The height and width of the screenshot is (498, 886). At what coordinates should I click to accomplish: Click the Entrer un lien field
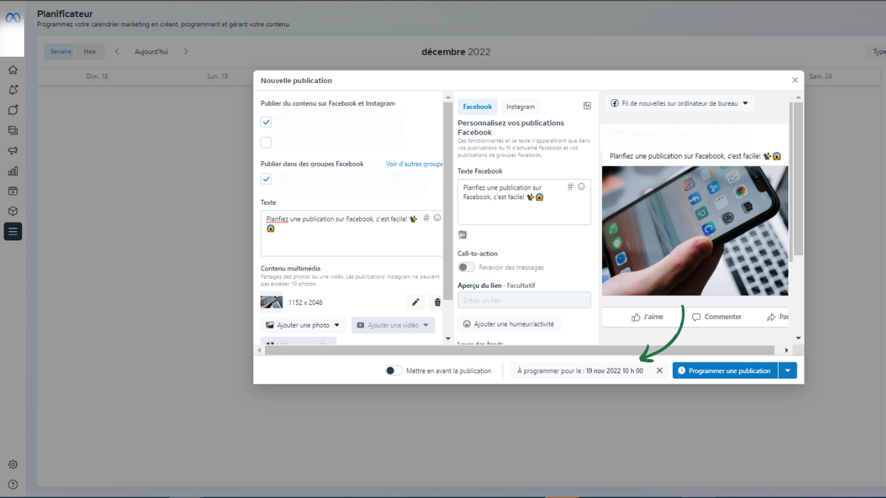[x=524, y=300]
